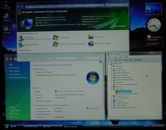The width and height of the screenshot is (166, 130).
Task: Open the Help menu in Device Manager
Action: pos(126,57)
